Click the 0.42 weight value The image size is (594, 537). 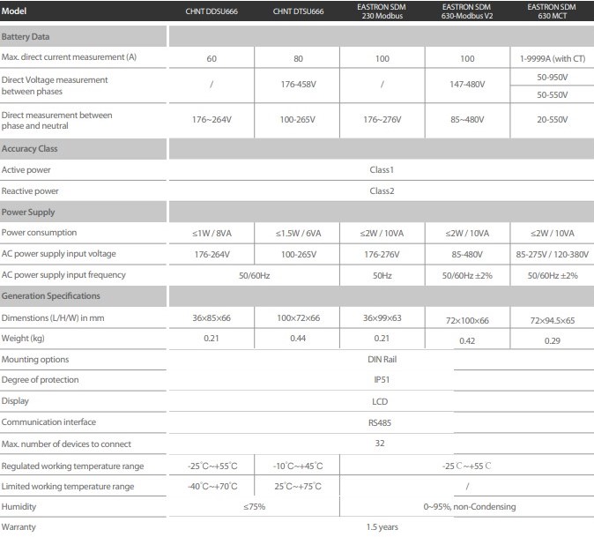click(x=467, y=341)
